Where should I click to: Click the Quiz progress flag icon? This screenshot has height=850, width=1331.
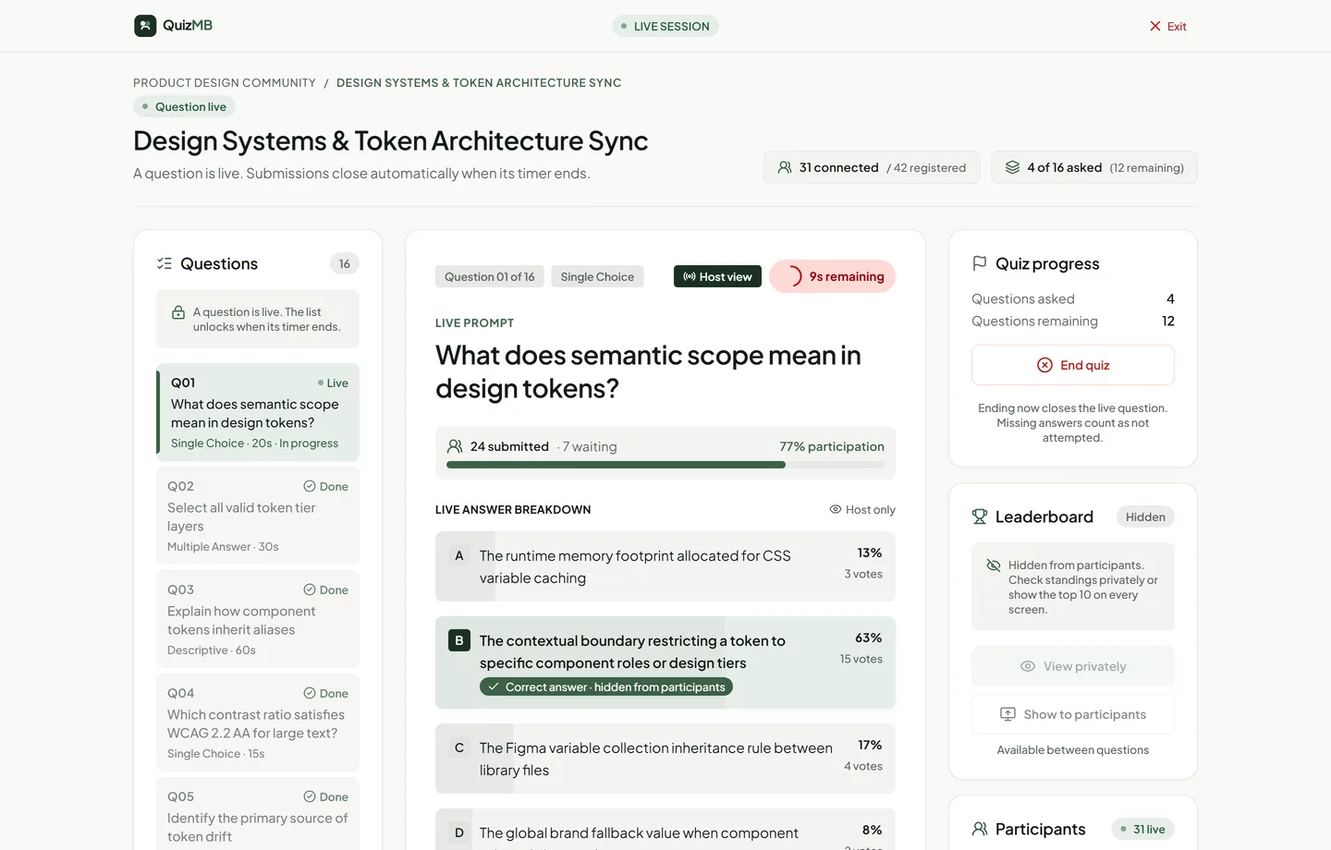click(980, 263)
